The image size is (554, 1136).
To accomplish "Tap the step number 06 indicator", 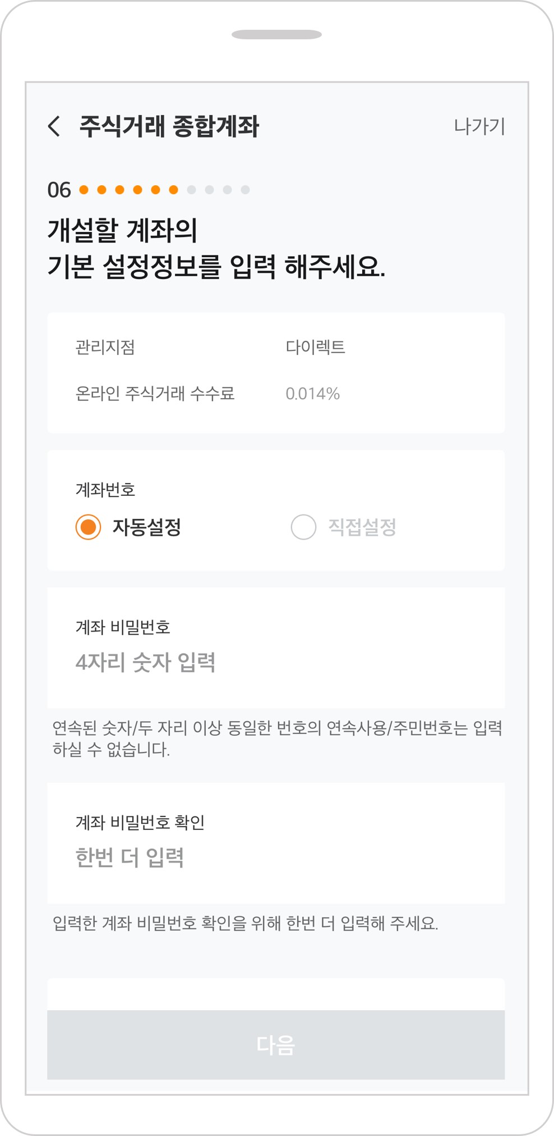I will point(59,190).
